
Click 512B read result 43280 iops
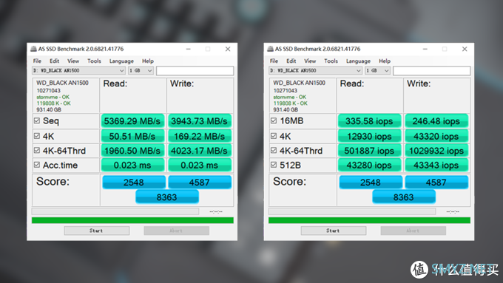pos(369,165)
